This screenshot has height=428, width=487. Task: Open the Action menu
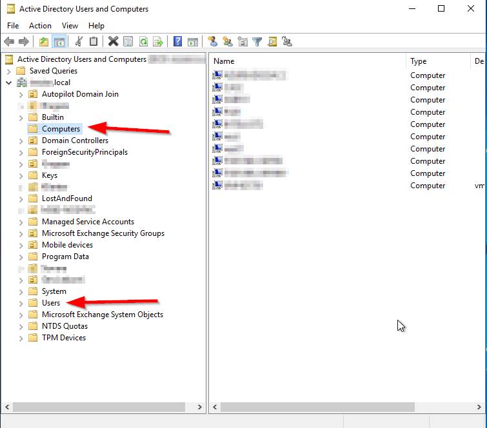41,26
